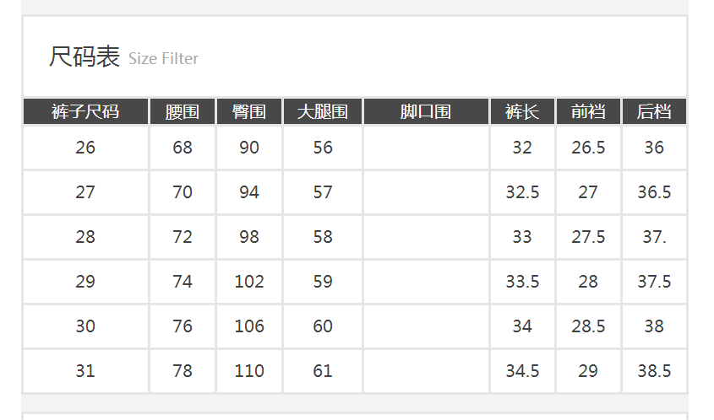
Task: Click the 裤子尺码 column header
Action: click(85, 111)
